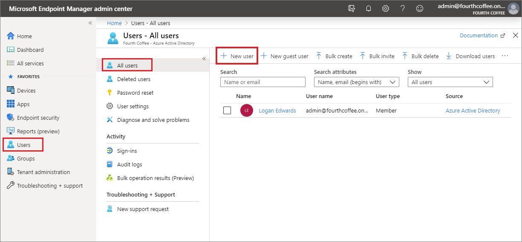Click the Name column header
Image resolution: width=522 pixels, height=242 pixels.
[244, 96]
